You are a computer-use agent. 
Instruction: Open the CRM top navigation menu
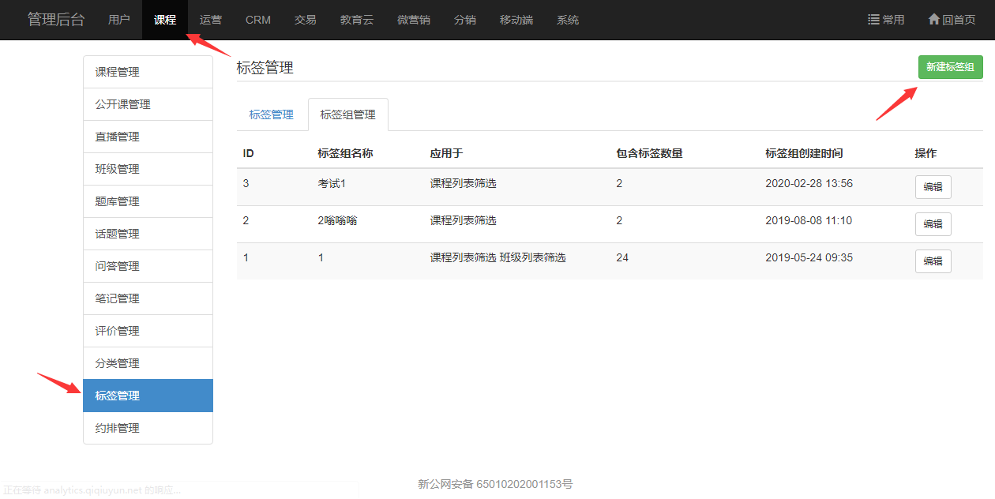tap(258, 20)
